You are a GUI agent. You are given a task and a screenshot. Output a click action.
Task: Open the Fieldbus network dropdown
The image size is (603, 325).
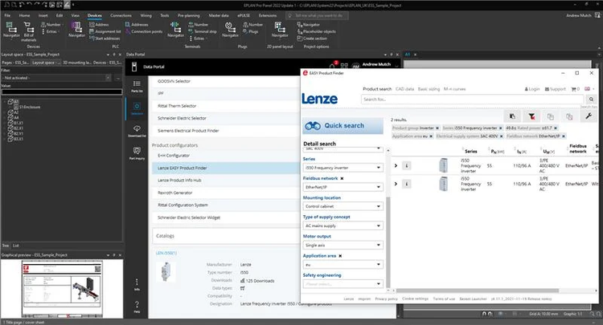pyautogui.click(x=343, y=187)
